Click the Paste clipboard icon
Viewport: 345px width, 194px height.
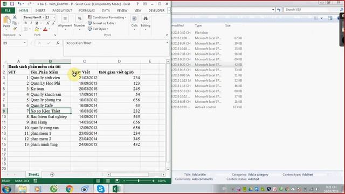click(6, 20)
